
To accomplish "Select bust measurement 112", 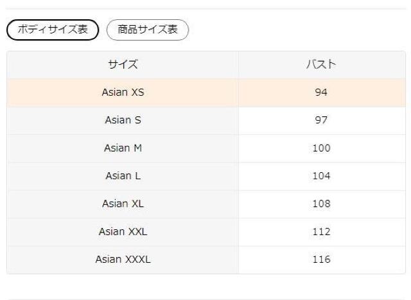I will [x=322, y=232].
